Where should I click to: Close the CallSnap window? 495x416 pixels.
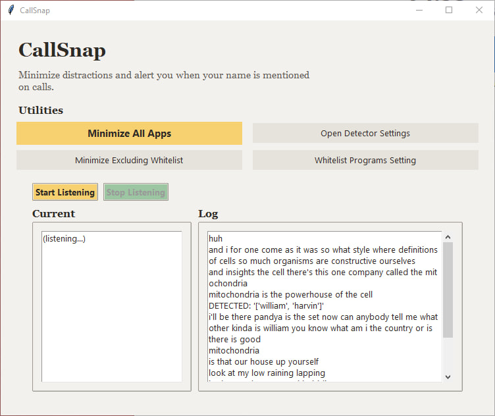pos(479,10)
